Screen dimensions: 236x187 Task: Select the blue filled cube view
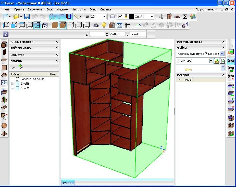point(14,25)
